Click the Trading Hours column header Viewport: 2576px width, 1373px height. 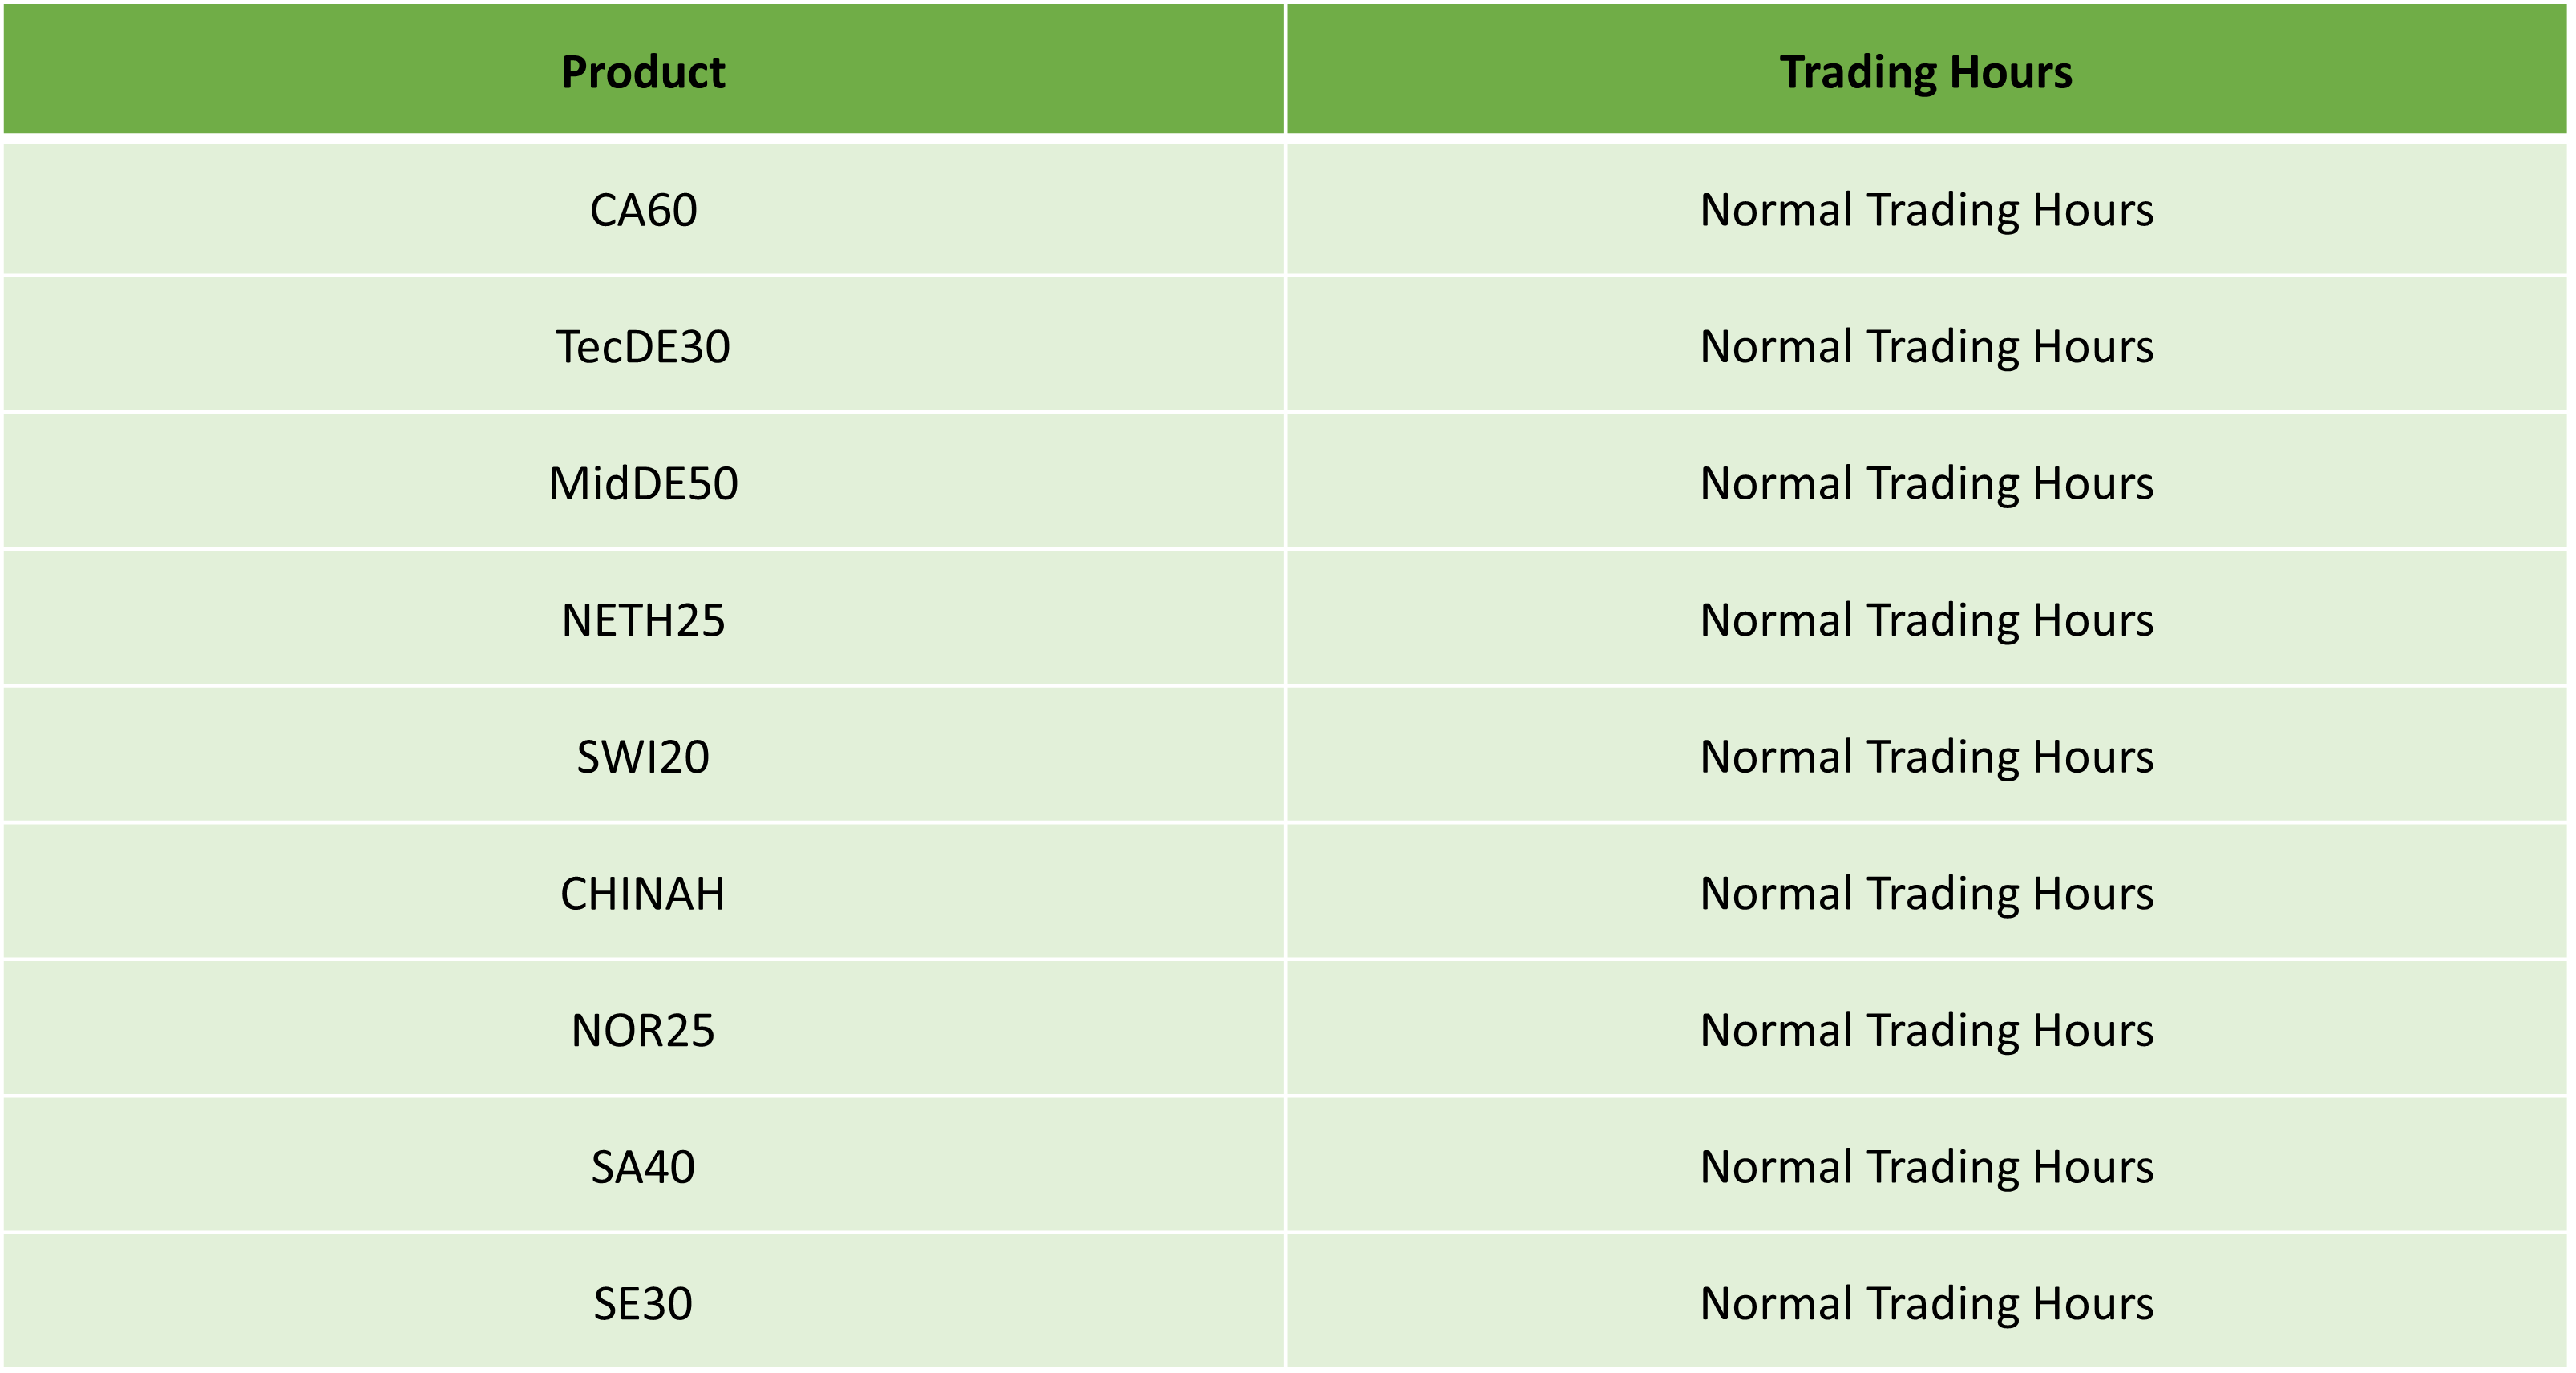(1926, 69)
